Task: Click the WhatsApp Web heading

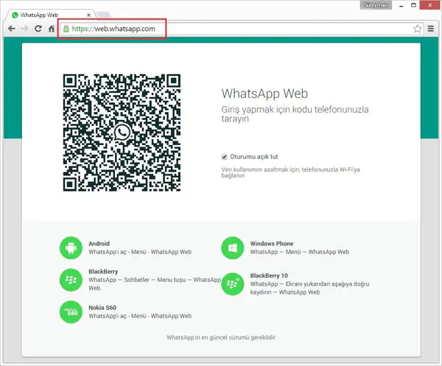Action: click(264, 94)
